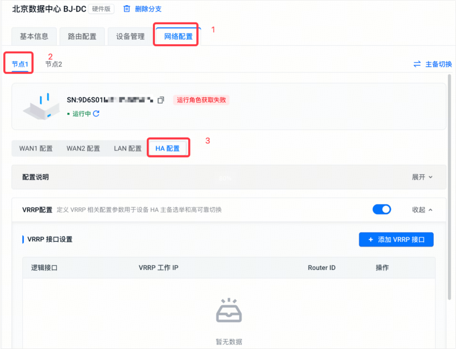Click the 运行角色获取失败 status tag
This screenshot has height=349, width=456.
[x=201, y=100]
